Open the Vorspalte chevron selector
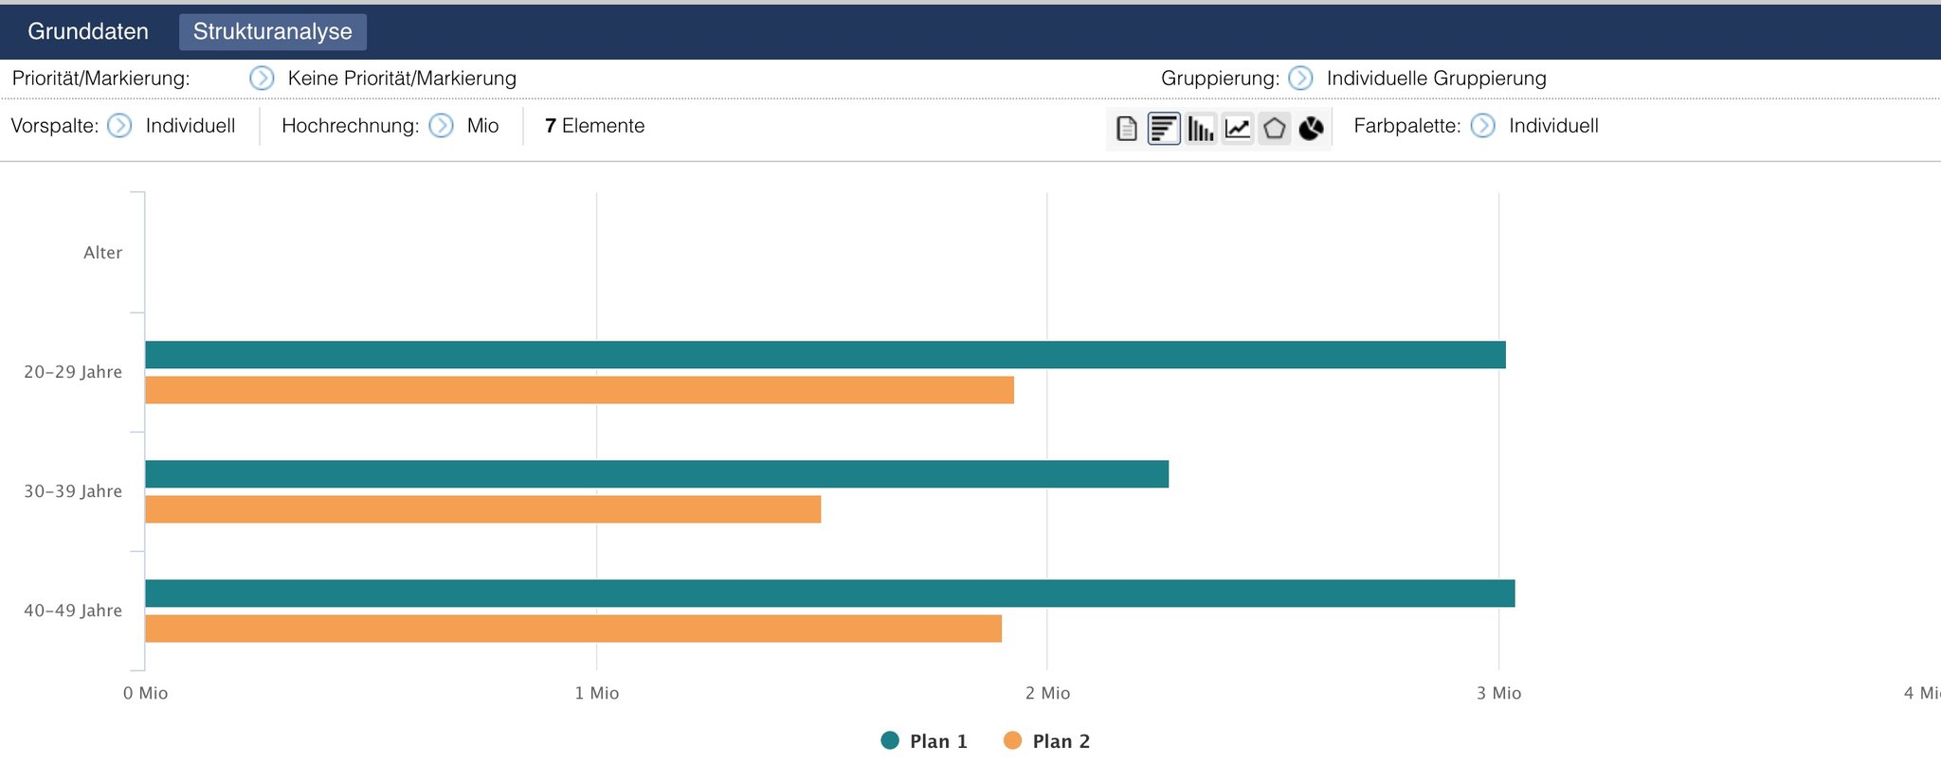The height and width of the screenshot is (780, 1941). [x=119, y=126]
